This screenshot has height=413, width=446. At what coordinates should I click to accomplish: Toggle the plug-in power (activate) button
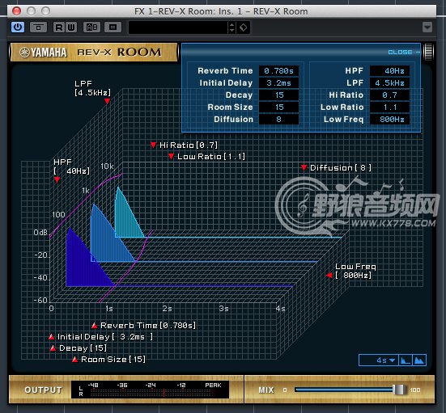[18, 27]
